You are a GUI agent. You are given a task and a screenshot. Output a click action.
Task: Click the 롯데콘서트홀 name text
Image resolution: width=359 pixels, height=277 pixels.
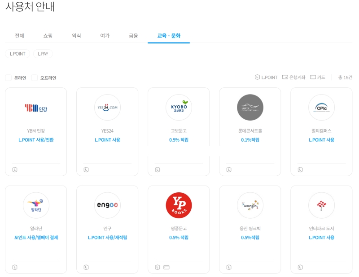click(250, 131)
